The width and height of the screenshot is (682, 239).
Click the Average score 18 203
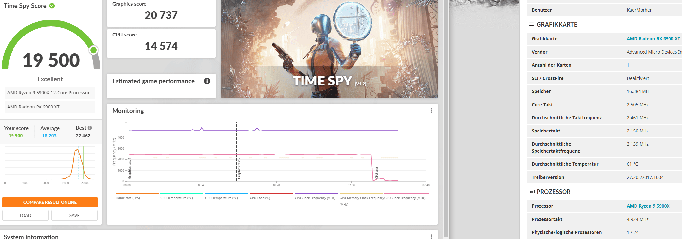pyautogui.click(x=49, y=136)
